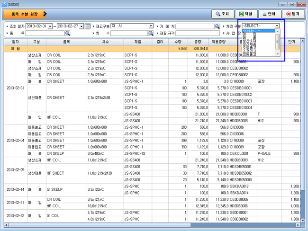Select the 2013-02-05 date cell

(x=16, y=170)
